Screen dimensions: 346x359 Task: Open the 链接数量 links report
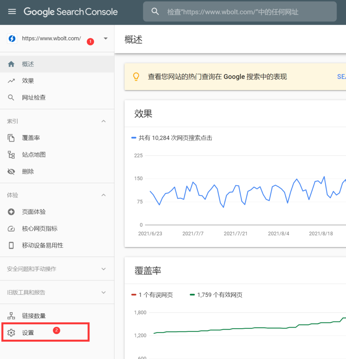click(x=34, y=316)
